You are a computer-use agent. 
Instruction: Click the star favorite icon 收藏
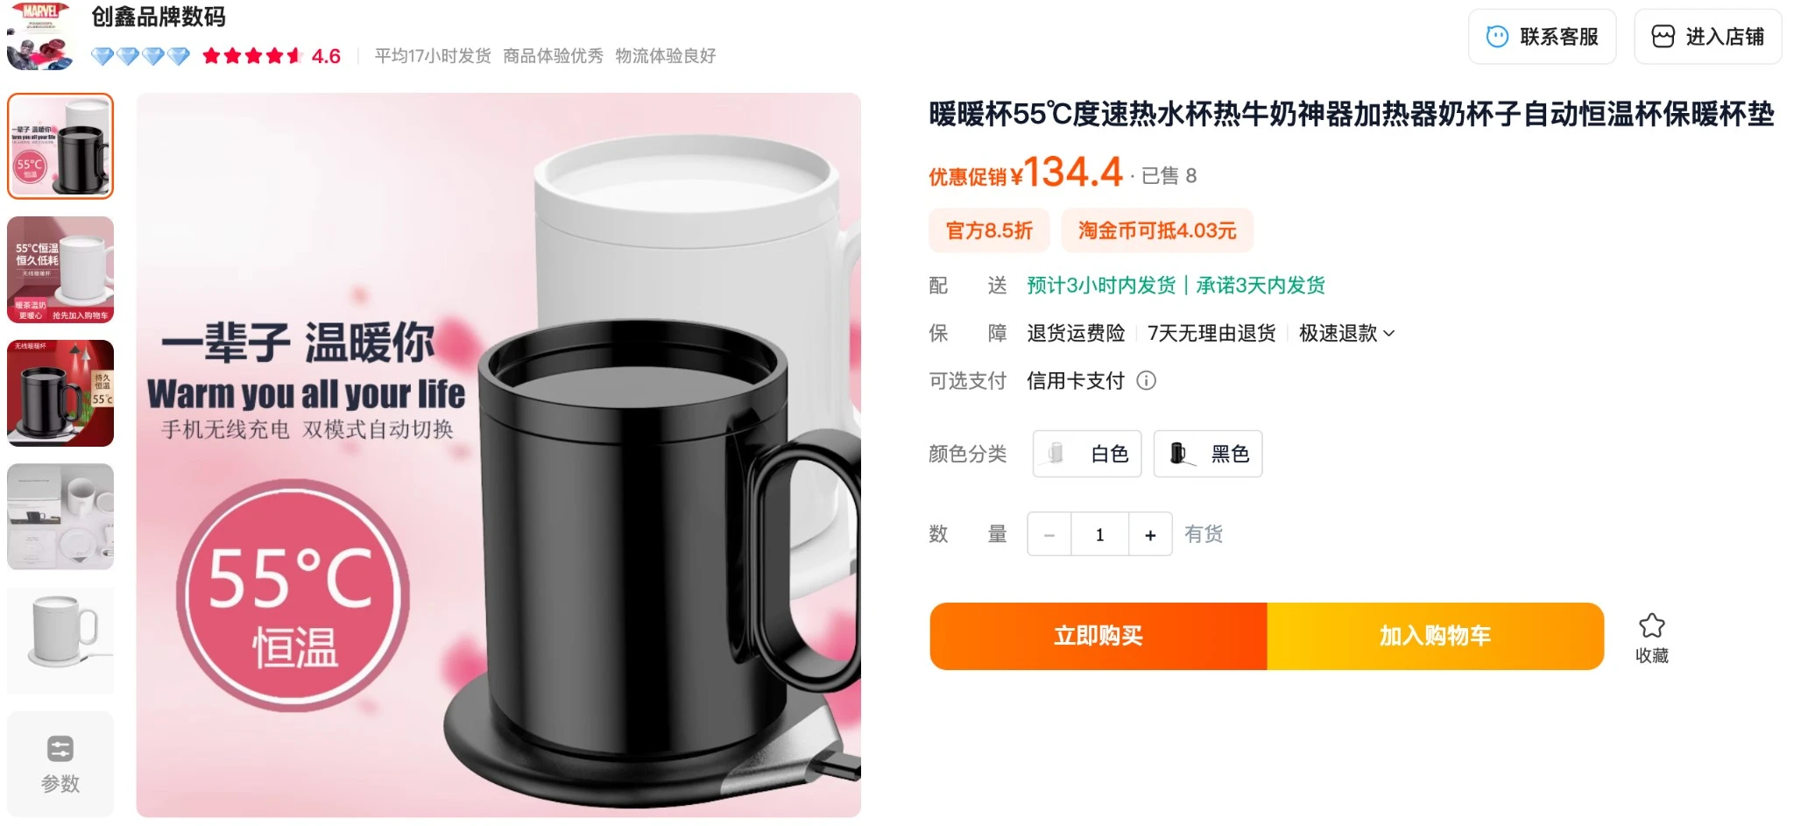tap(1651, 625)
